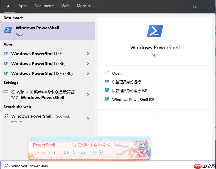This screenshot has width=216, height=169.
Task: Open Windows PowerShell ISE (x86) result text
Action: coord(42,74)
